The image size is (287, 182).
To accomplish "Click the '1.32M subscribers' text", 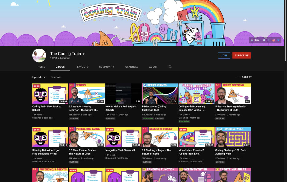I will [60, 58].
